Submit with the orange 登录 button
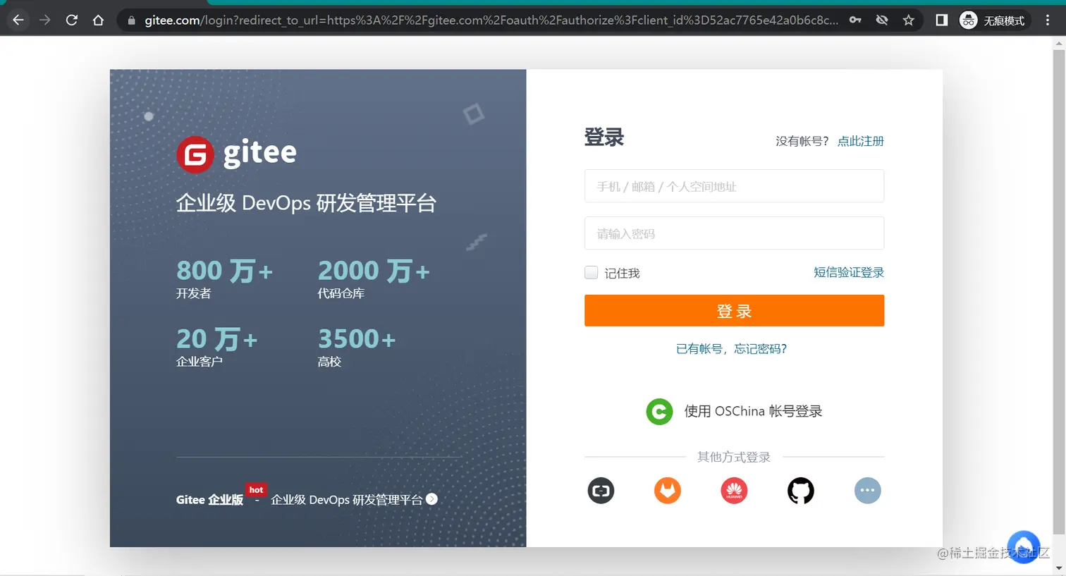 (x=734, y=311)
